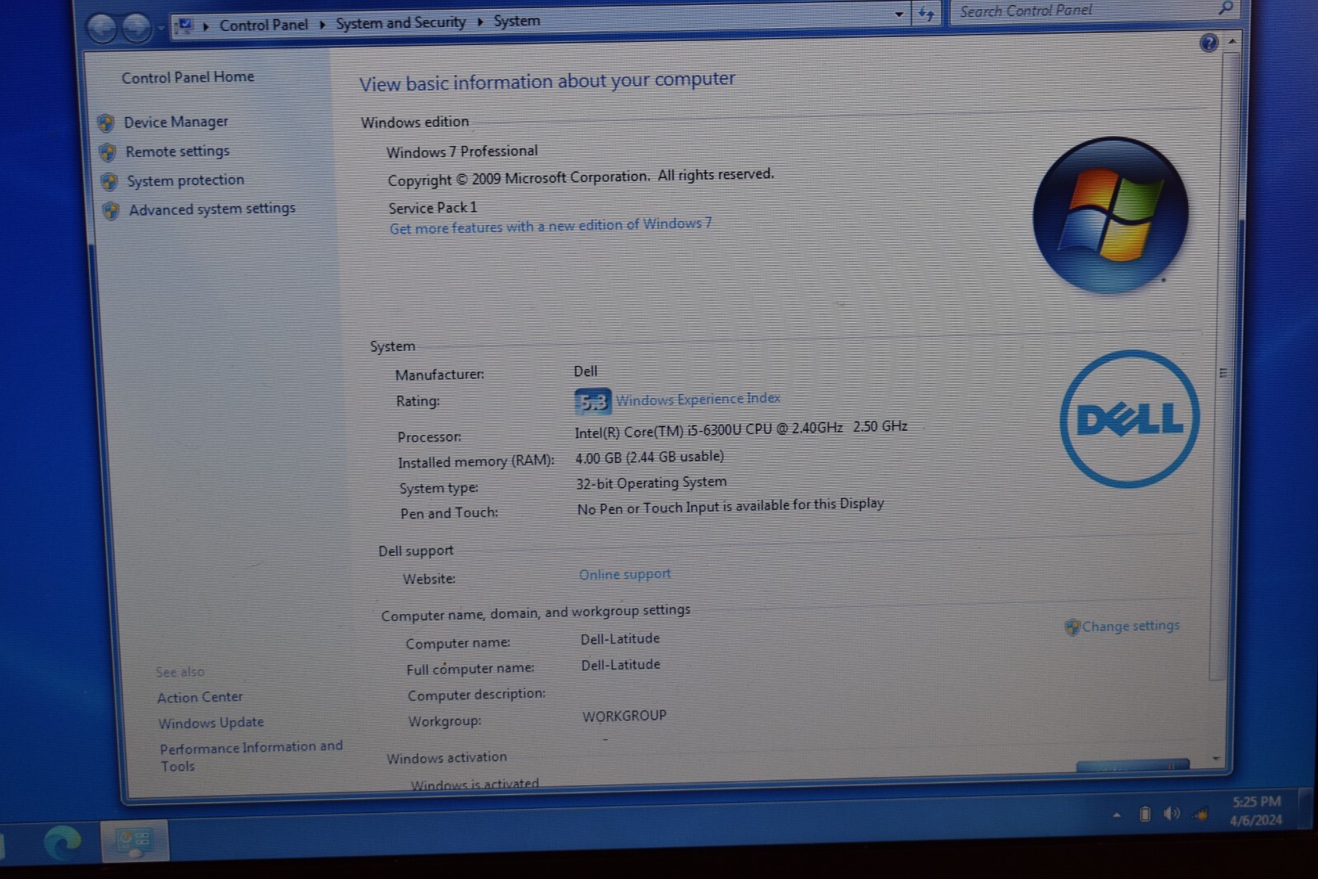Image resolution: width=1318 pixels, height=879 pixels.
Task: Open Windows Update under See also
Action: point(211,723)
